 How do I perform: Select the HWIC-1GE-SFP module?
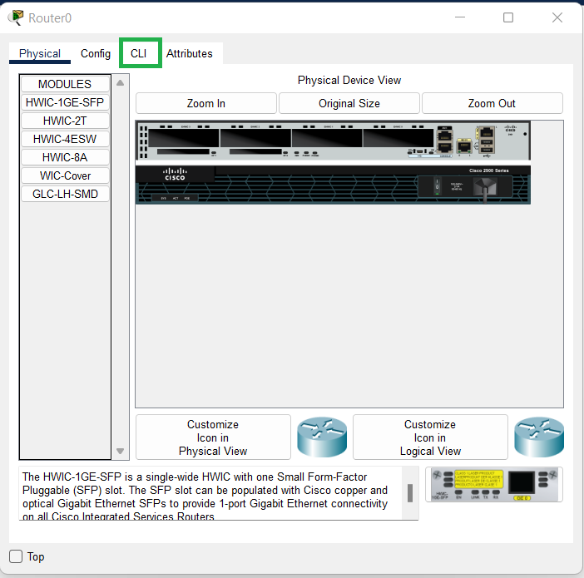65,102
